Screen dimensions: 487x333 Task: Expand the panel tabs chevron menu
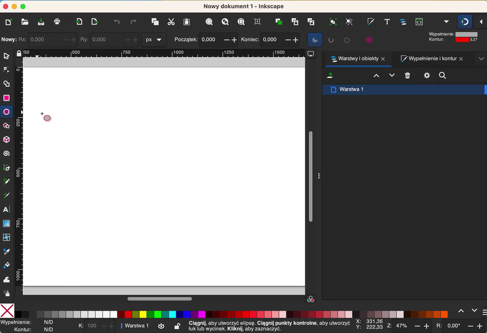coord(481,59)
